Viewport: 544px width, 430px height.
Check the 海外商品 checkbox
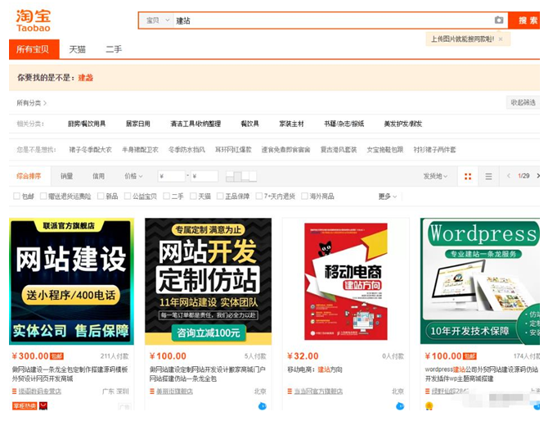point(304,197)
